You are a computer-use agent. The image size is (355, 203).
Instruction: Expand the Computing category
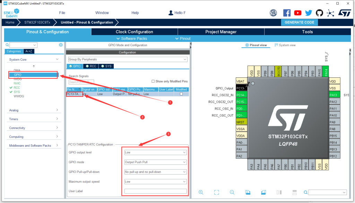tap(57, 136)
